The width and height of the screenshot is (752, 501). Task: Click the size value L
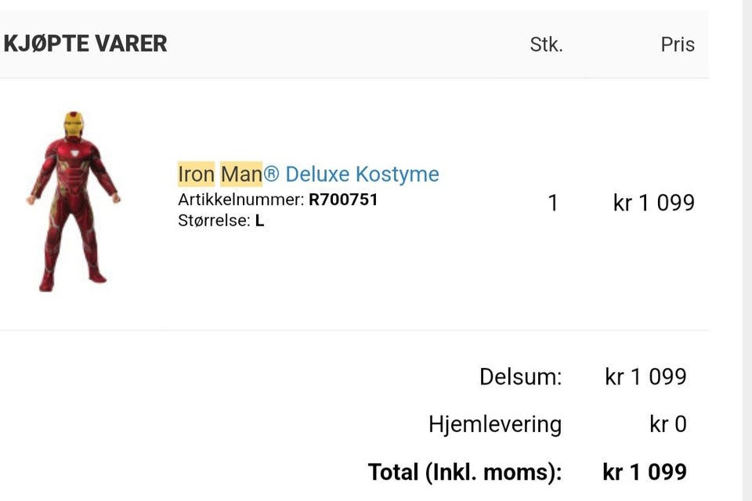(259, 221)
